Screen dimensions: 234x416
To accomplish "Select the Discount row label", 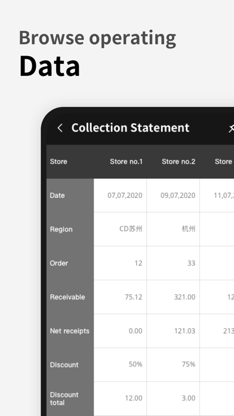I will tap(64, 365).
